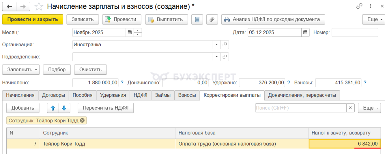
Task: Increase month with the up stepper
Action: 138,30
